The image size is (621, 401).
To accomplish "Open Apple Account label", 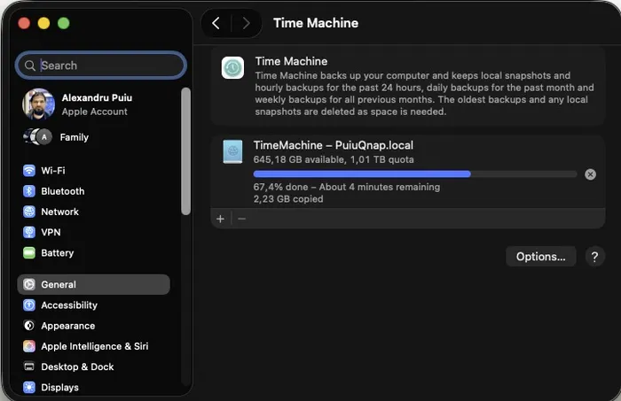I will (x=94, y=112).
